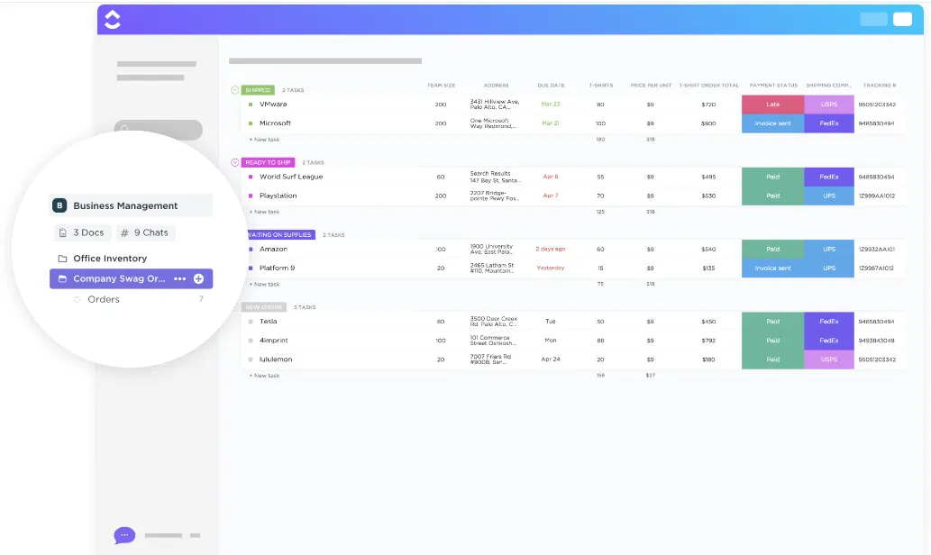
Task: Click the Playstation pink status square
Action: tap(251, 196)
